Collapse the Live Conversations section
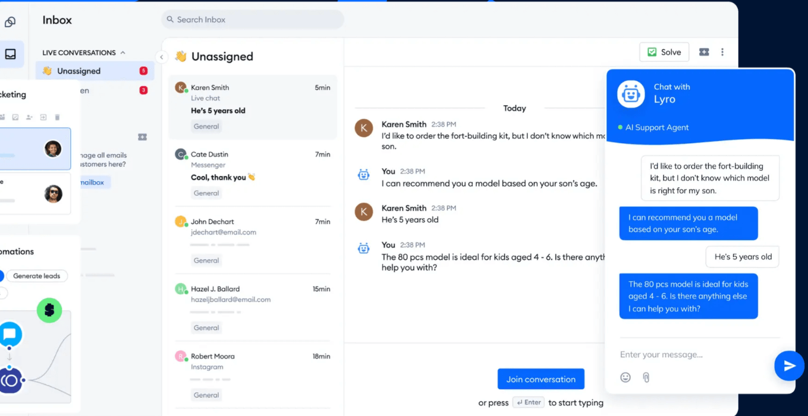The height and width of the screenshot is (416, 808). (123, 53)
